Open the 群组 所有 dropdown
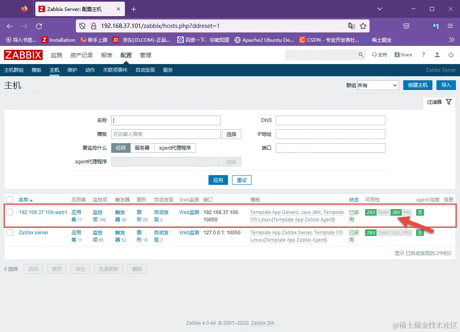460x332 pixels. point(378,85)
